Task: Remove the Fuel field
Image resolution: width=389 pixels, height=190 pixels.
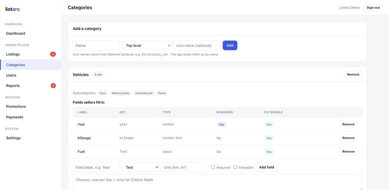Action: [x=348, y=152]
